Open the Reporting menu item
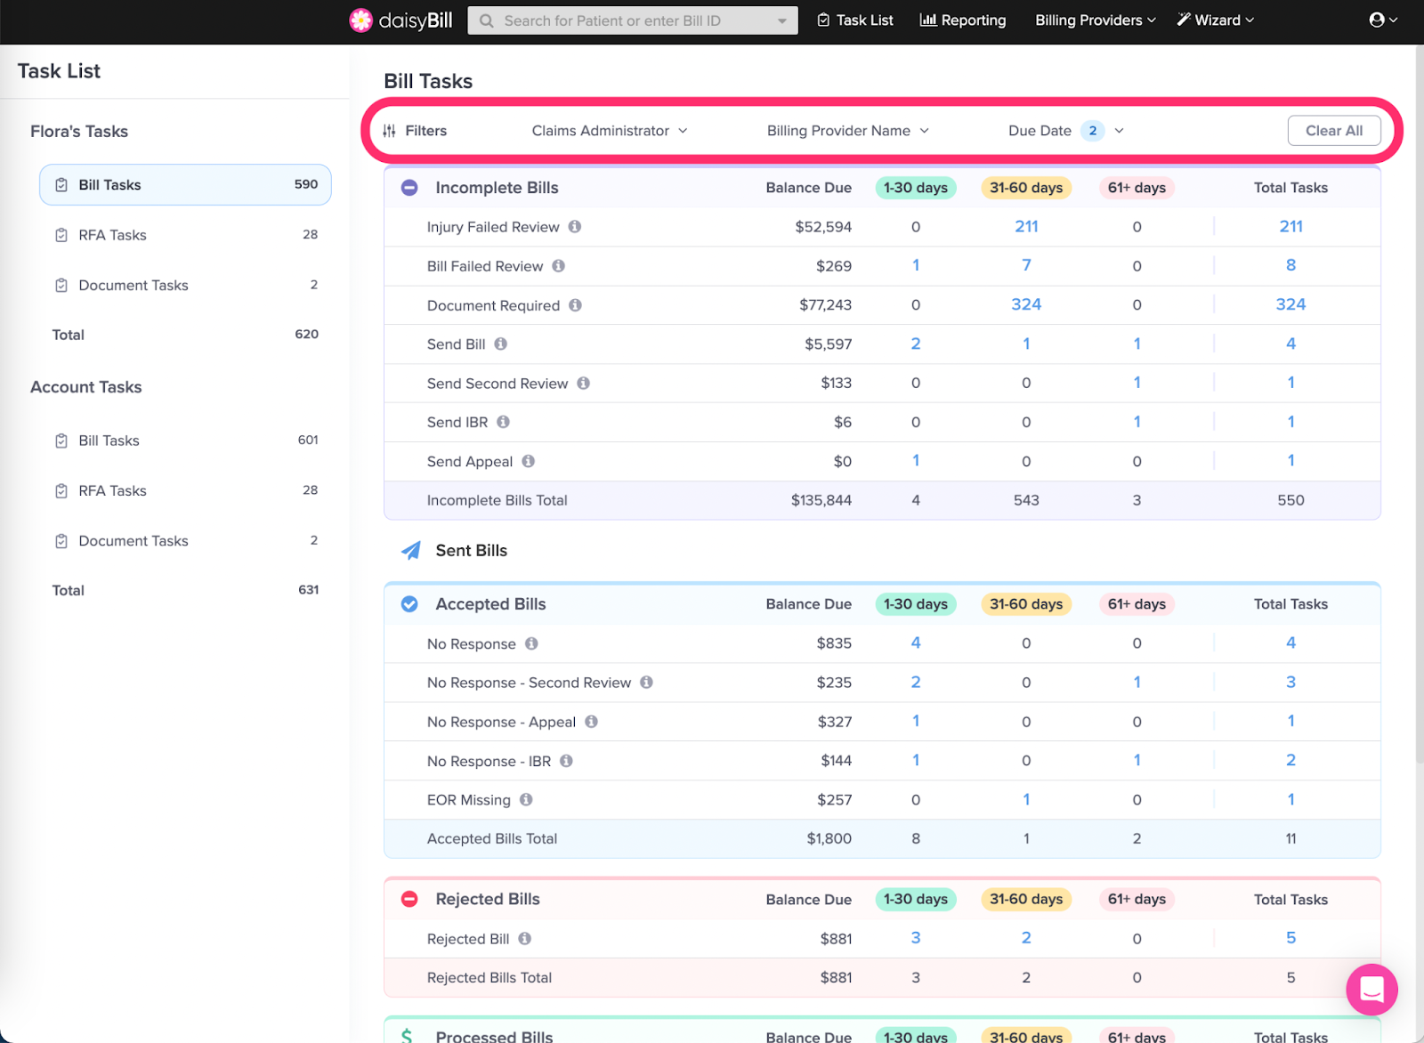Screen dimensions: 1424x1043 coord(962,20)
